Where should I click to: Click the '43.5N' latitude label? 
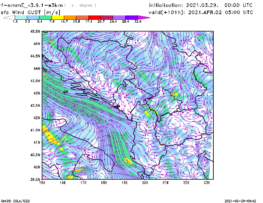tap(35, 81)
